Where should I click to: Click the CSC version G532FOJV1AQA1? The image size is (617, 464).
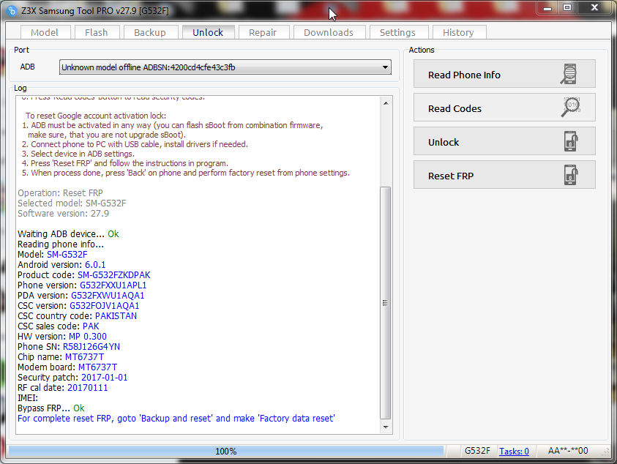pos(104,306)
